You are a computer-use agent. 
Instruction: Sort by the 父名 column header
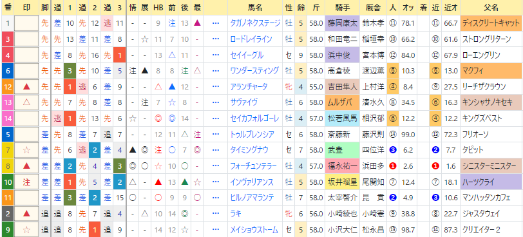click(491, 7)
